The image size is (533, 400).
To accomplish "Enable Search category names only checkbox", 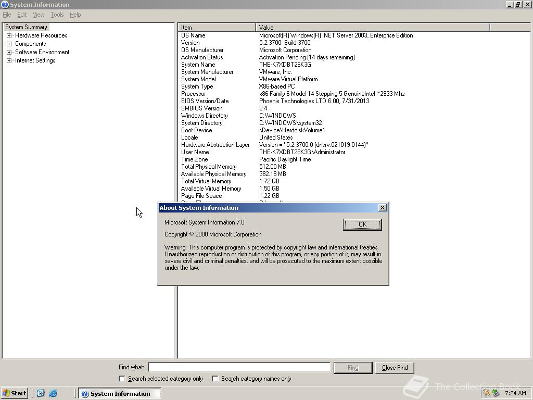I will [215, 379].
